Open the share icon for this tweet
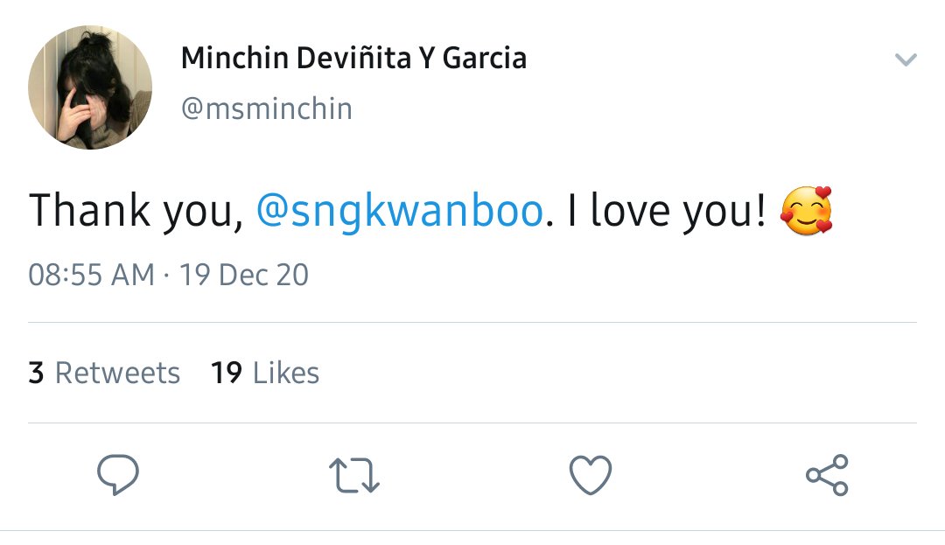Viewport: 945px width, 545px height. coord(828,475)
